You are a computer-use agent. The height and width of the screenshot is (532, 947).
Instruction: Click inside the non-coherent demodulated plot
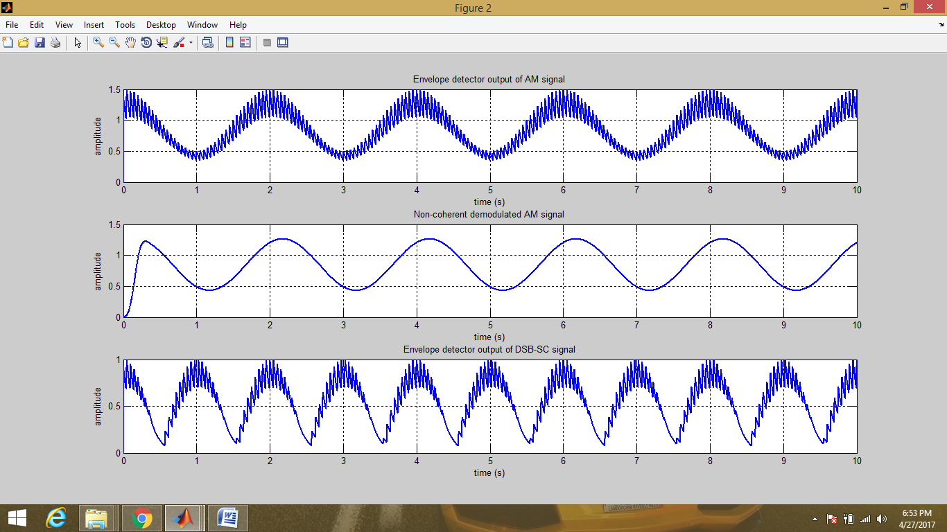tap(490, 272)
